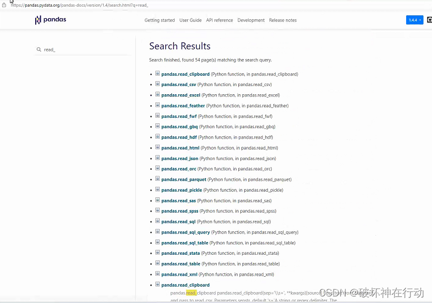This screenshot has width=432, height=303.
Task: Click document icon beside pandas.read_hdf
Action: click(158, 136)
